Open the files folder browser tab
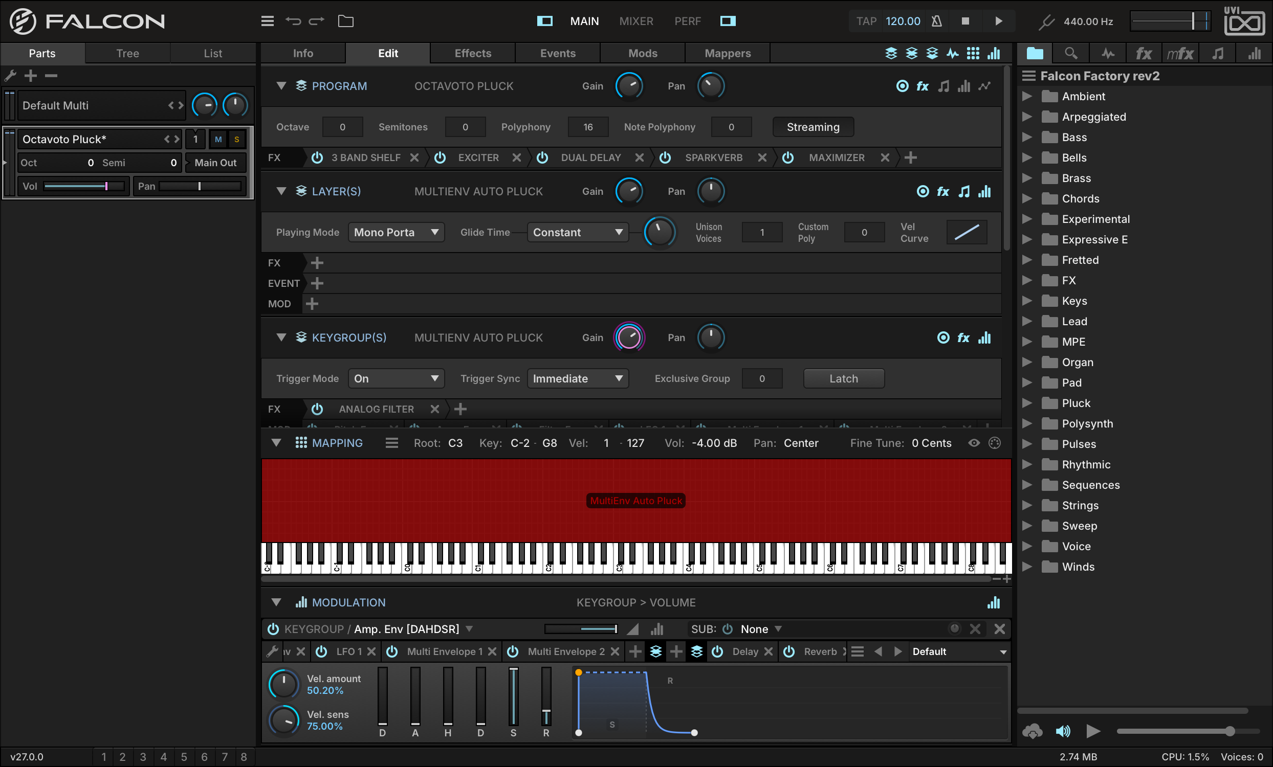Screen dimensions: 1273x767 point(1035,53)
